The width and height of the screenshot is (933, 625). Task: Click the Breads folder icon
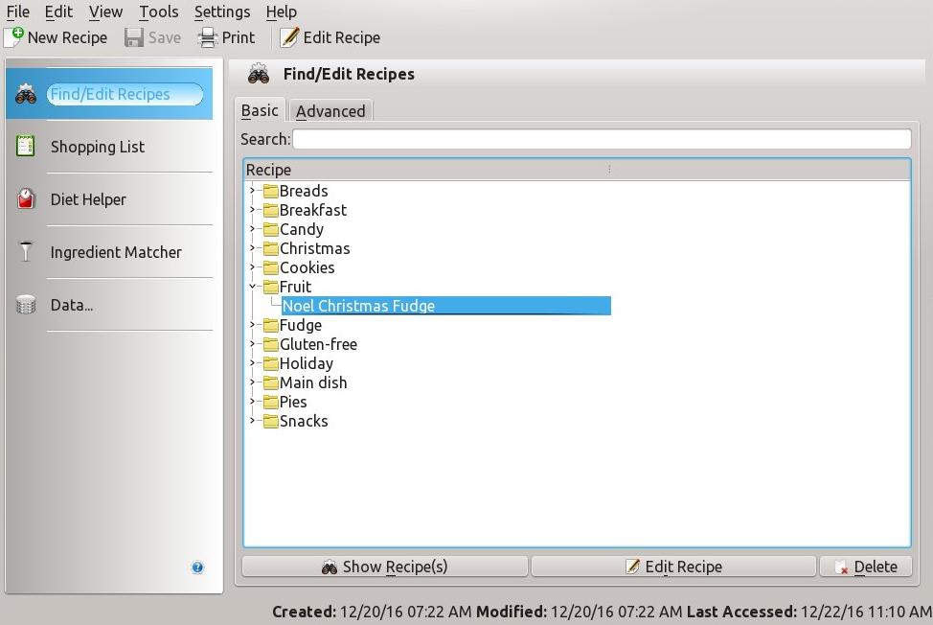[x=271, y=191]
